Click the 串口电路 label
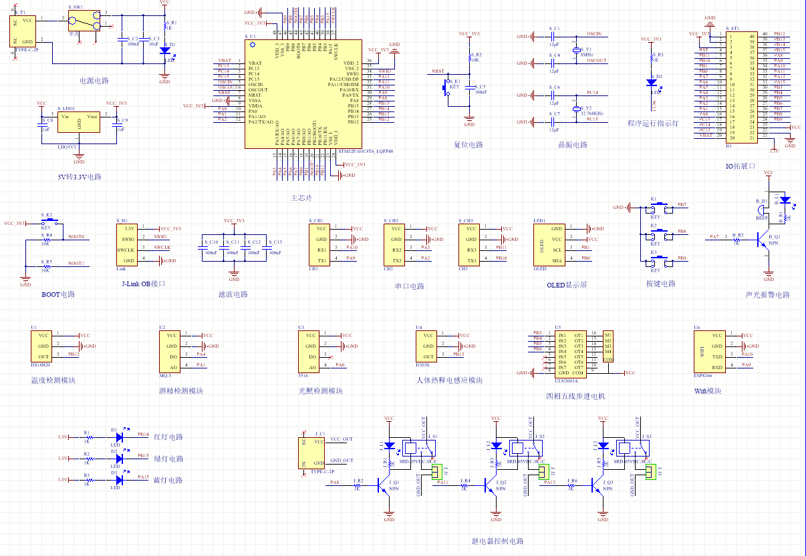The image size is (806, 556). [410, 286]
